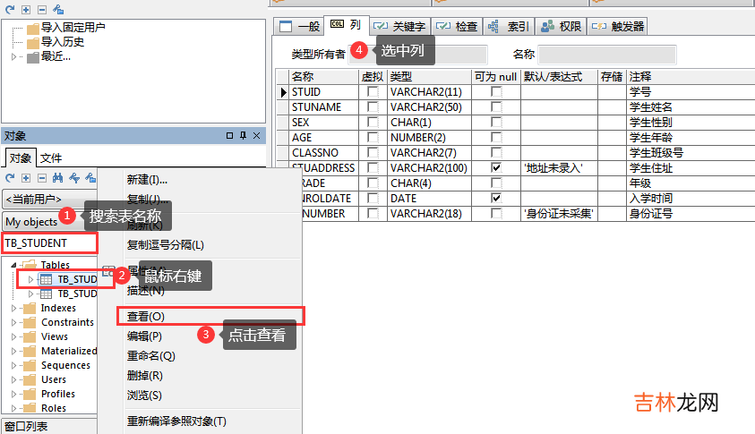Open the 索引 tab
The width and height of the screenshot is (755, 434).
pyautogui.click(x=509, y=27)
